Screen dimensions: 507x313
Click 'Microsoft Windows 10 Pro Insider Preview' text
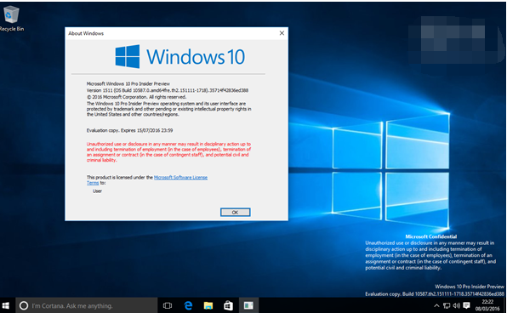pyautogui.click(x=128, y=83)
